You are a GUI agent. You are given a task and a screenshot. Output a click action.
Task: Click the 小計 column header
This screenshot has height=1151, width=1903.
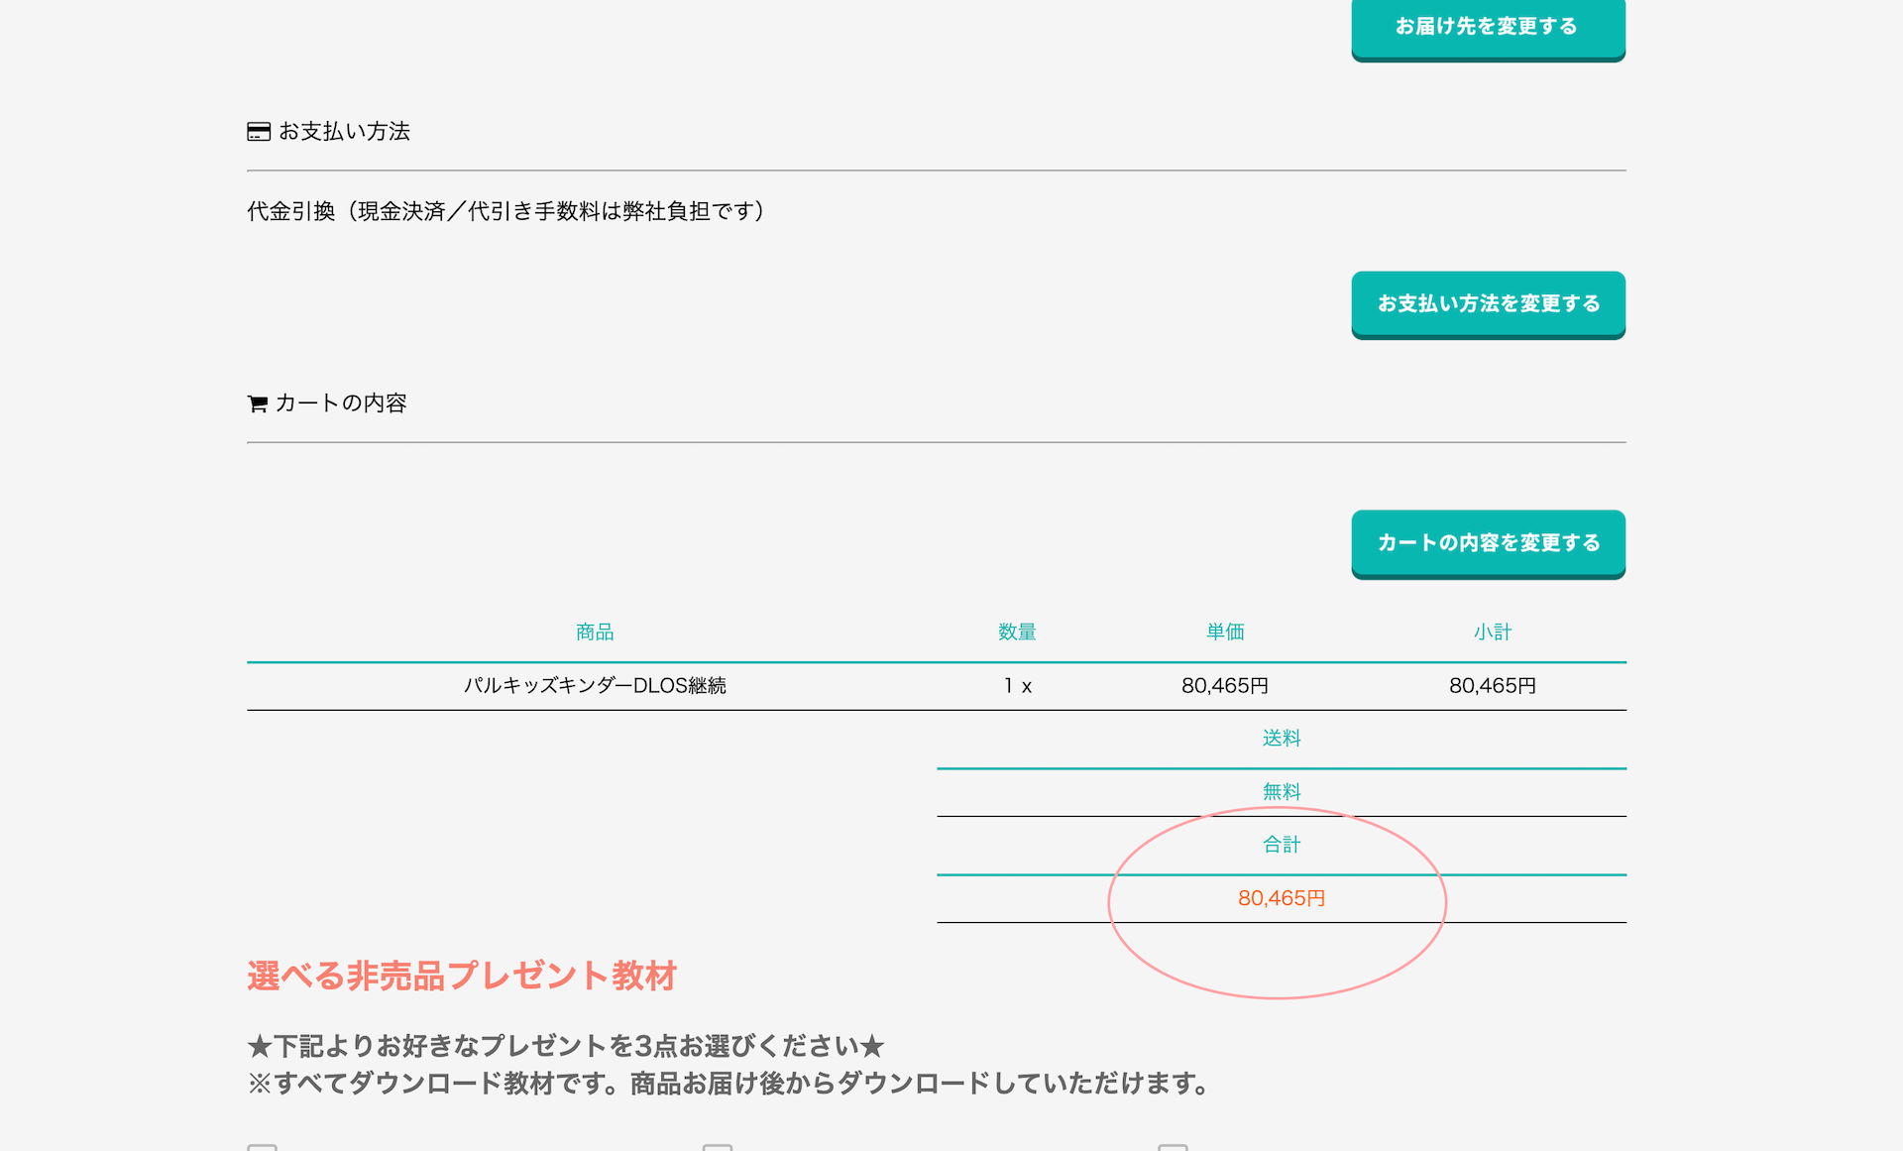pos(1492,633)
